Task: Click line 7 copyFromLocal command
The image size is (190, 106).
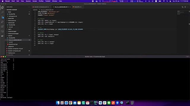Action: (x=60, y=22)
